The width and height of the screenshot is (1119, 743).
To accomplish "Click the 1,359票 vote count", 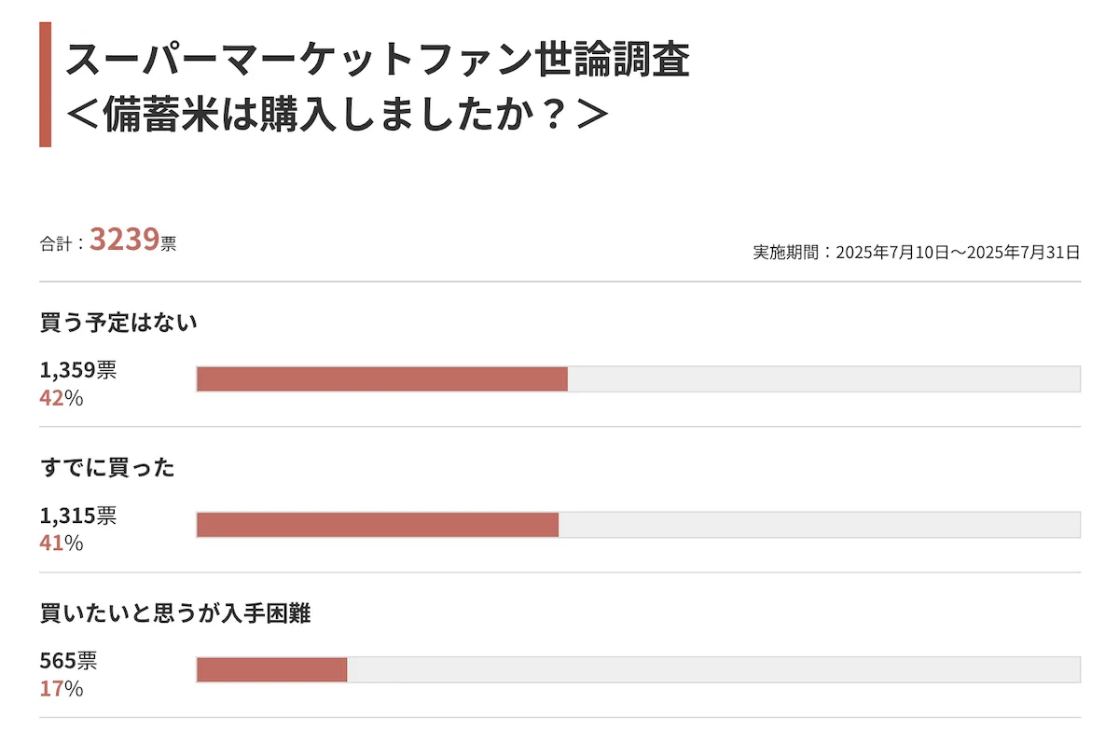I will tap(77, 370).
